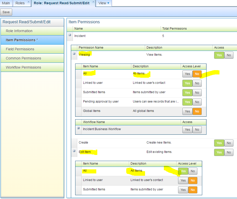The width and height of the screenshot is (237, 199).
Task: Open the View dropdown menu
Action: pyautogui.click(x=104, y=3)
